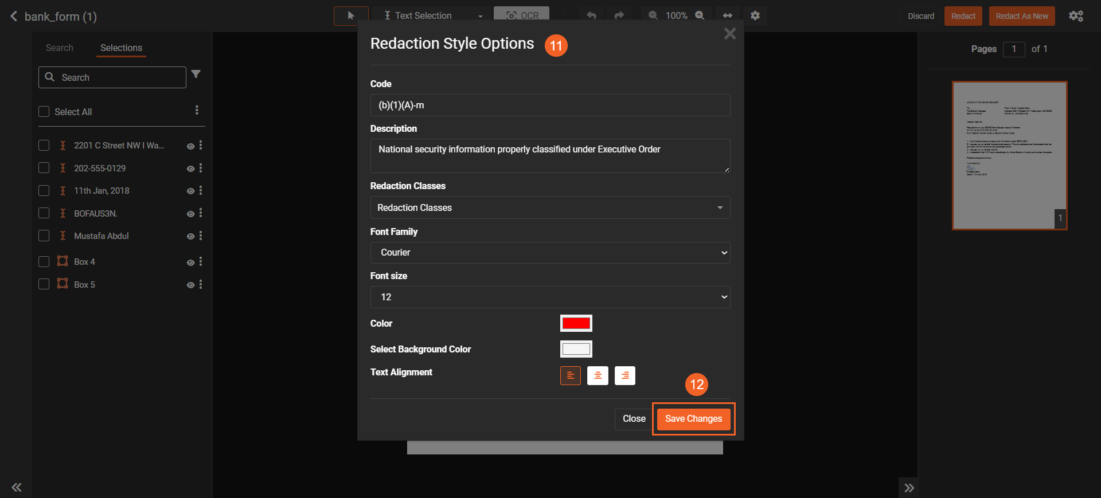
Task: Click the center text alignment icon
Action: pos(598,375)
